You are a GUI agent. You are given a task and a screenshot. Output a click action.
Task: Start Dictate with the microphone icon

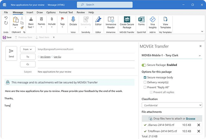click(73, 19)
